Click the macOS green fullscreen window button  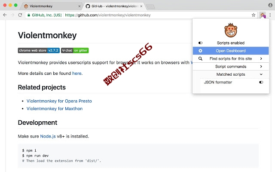(15, 5)
